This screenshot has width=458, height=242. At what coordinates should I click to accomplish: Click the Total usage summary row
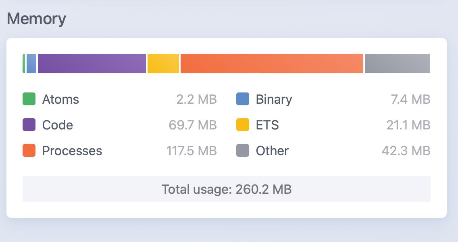point(226,189)
